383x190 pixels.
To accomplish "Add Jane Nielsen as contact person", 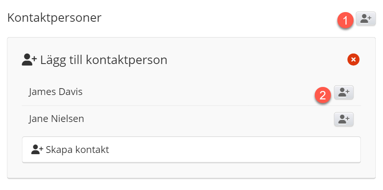I will [x=343, y=119].
